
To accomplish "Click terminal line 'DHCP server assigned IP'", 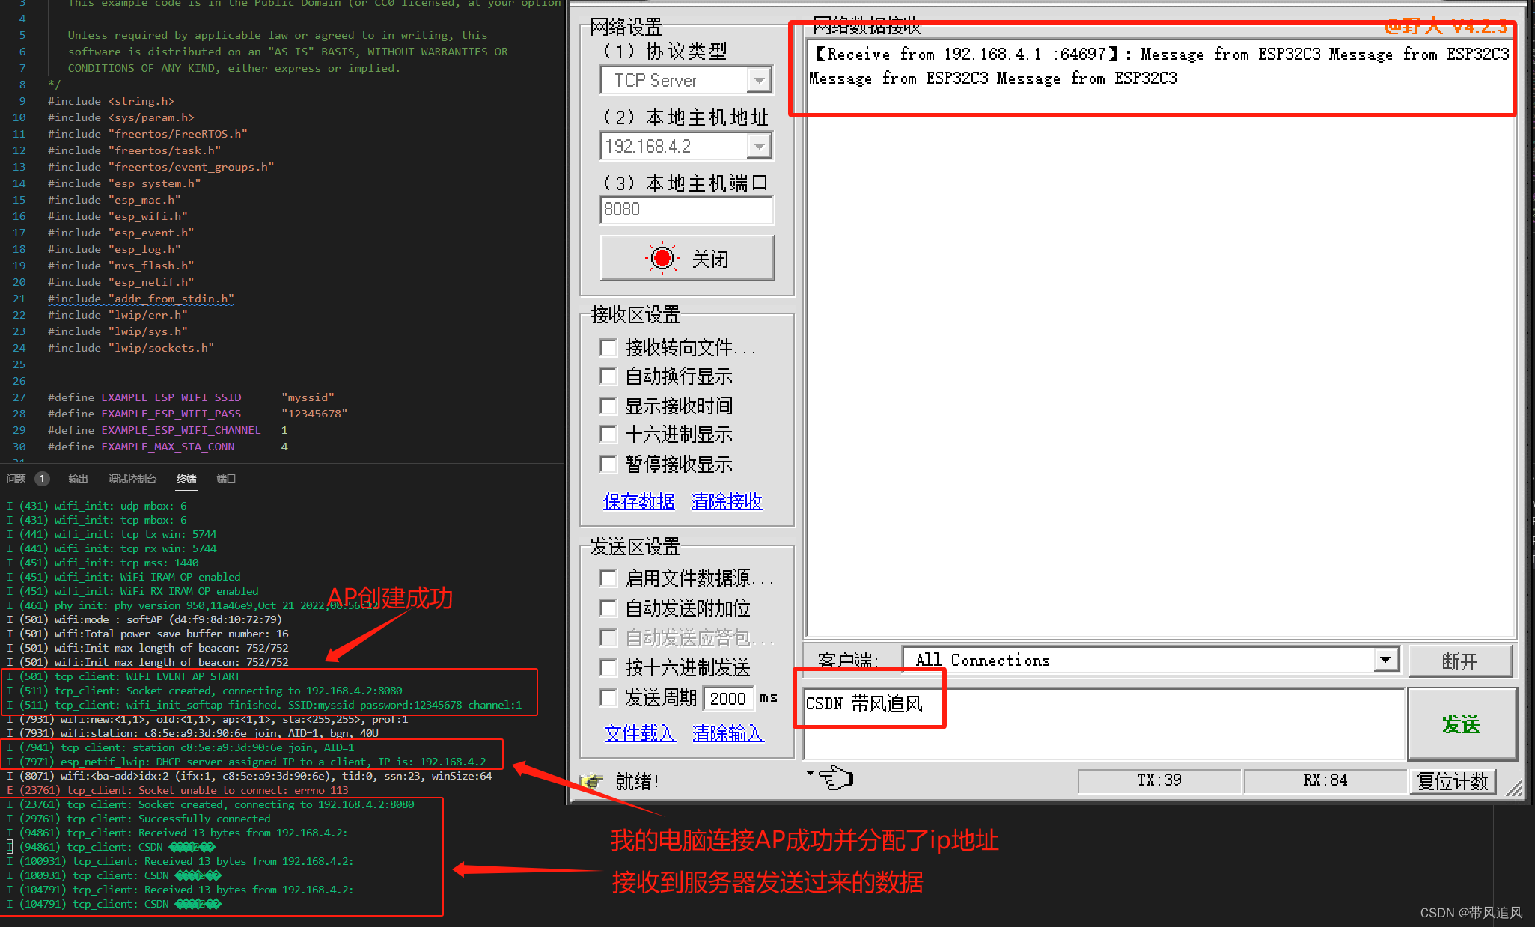I will tap(246, 762).
